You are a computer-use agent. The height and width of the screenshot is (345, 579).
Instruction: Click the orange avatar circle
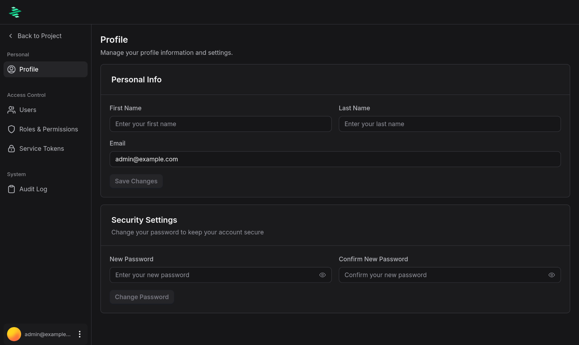coord(14,334)
